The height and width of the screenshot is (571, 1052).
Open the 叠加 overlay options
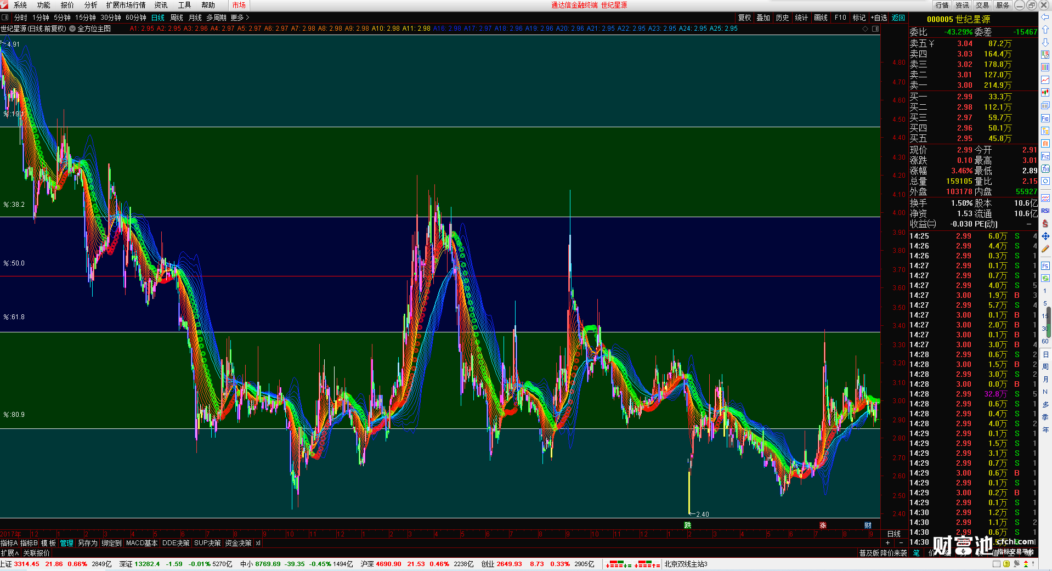pyautogui.click(x=763, y=18)
